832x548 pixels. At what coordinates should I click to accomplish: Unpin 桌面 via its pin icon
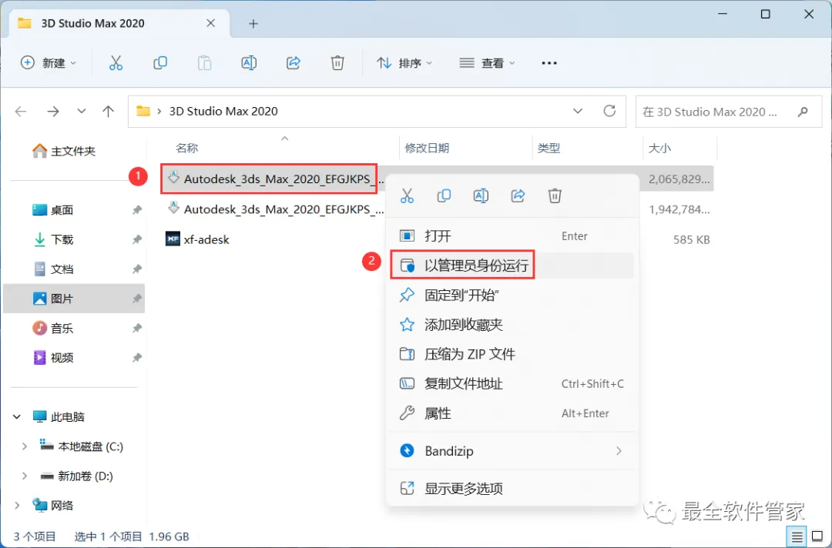pyautogui.click(x=137, y=210)
